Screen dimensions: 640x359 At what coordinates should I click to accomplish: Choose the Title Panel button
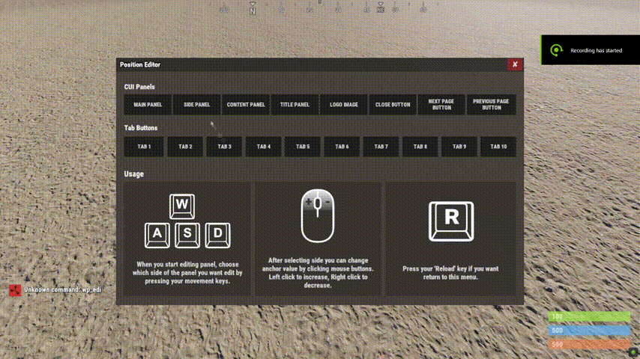coord(295,105)
